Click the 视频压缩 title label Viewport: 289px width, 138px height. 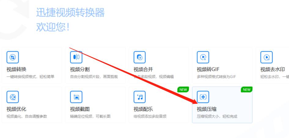click(x=207, y=109)
